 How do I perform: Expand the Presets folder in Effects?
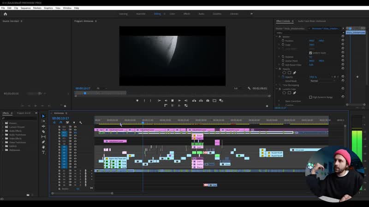pyautogui.click(x=3, y=123)
